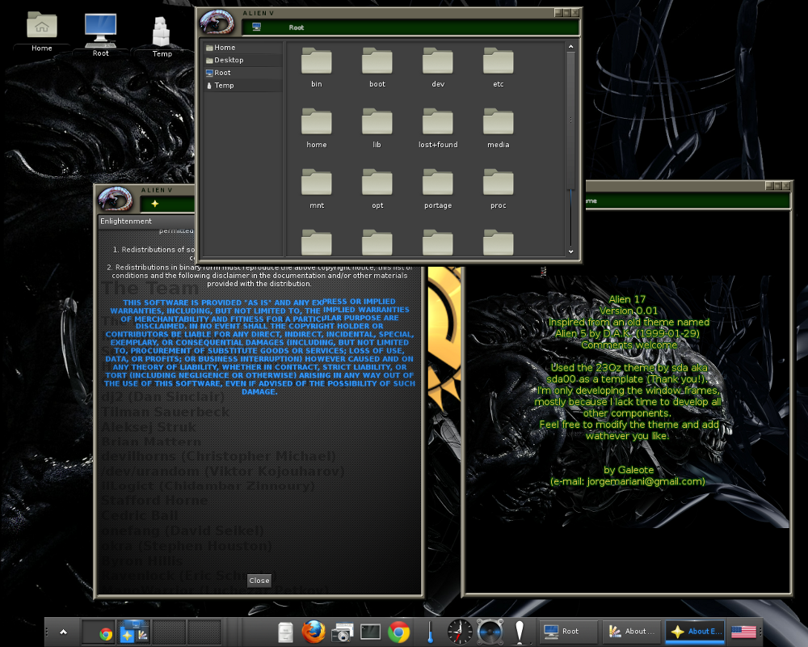Click the analog clock gadget
Image resolution: width=808 pixels, height=647 pixels.
(x=460, y=632)
